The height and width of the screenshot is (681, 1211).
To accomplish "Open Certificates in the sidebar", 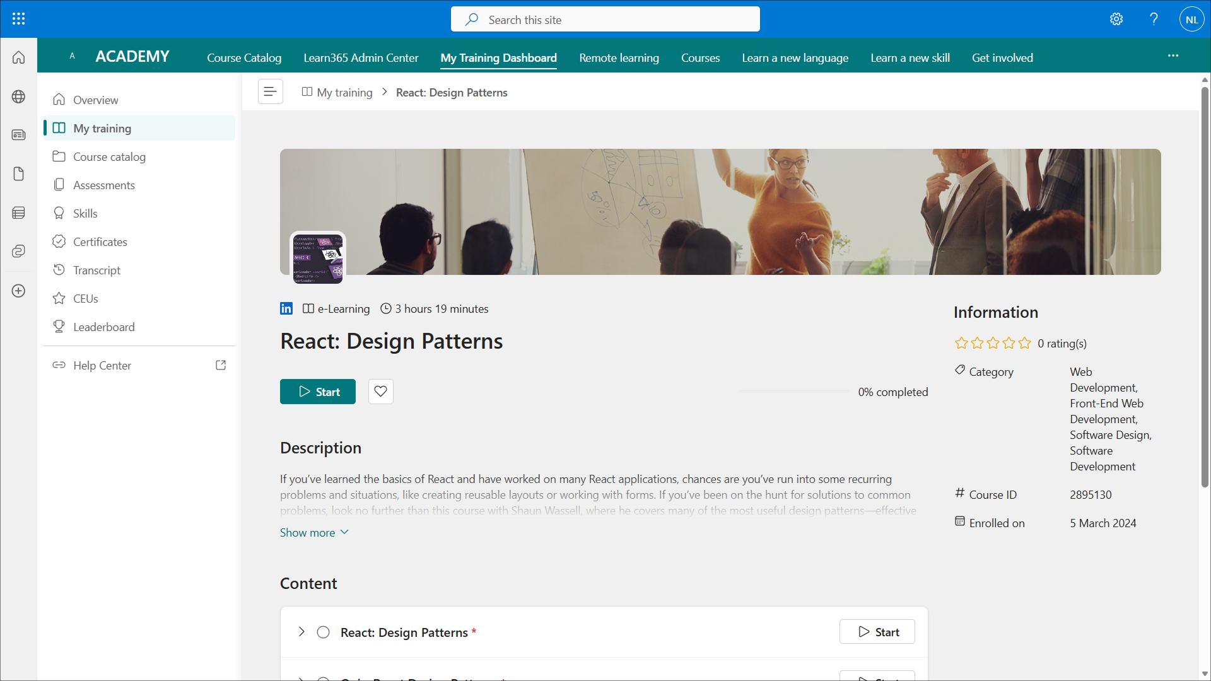I will [100, 242].
